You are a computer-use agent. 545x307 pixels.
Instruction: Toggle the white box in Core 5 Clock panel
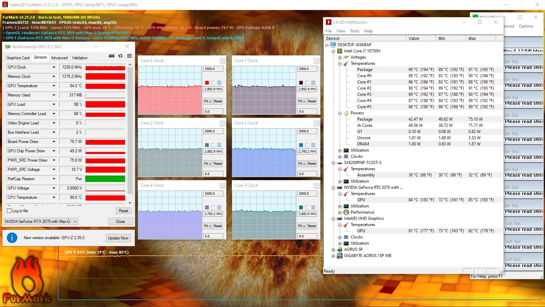click(x=307, y=207)
